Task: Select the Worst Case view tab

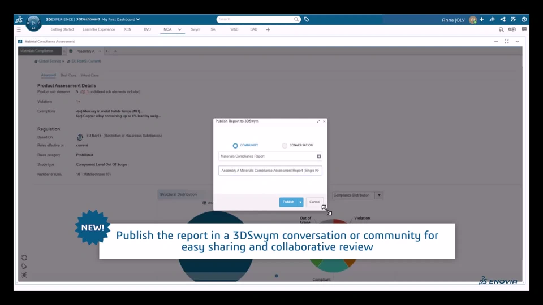Action: 90,75
